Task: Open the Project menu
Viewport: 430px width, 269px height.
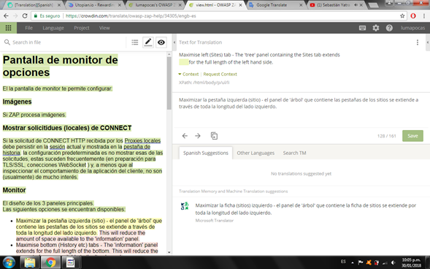Action: click(82, 28)
